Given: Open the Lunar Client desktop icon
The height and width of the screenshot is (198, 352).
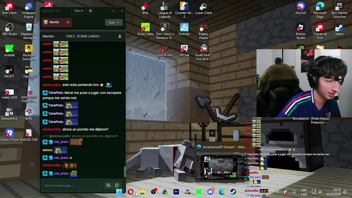Looking at the screenshot, I should pos(204,9).
